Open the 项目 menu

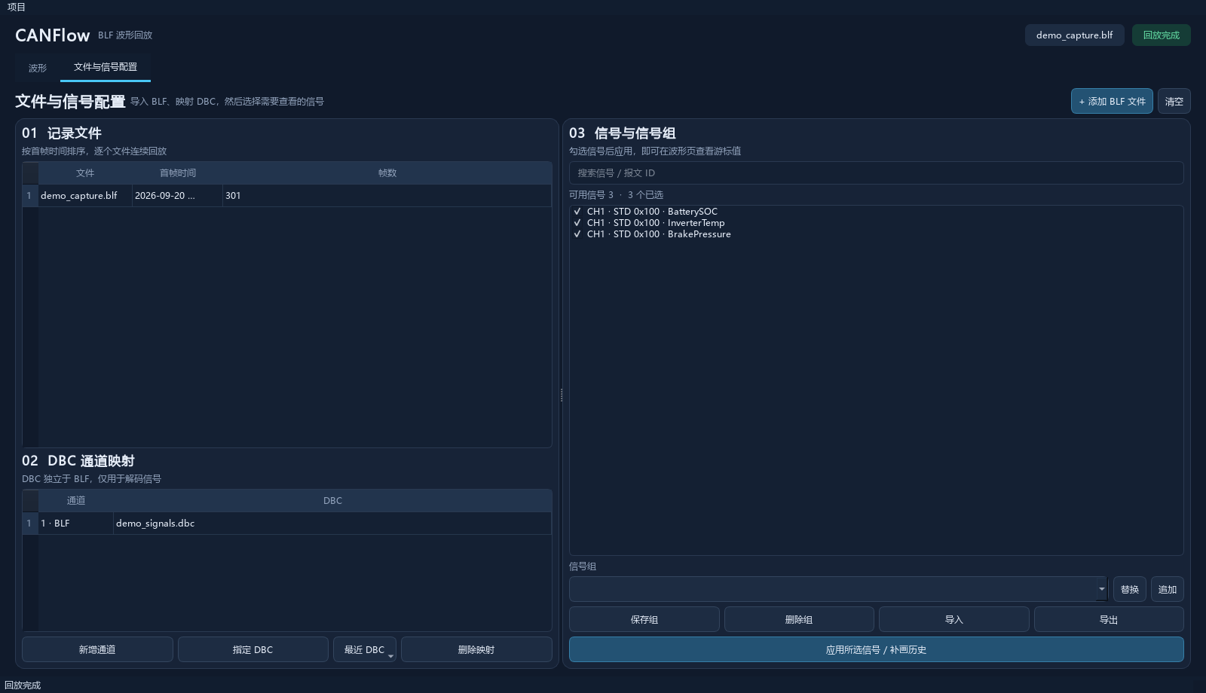click(16, 7)
